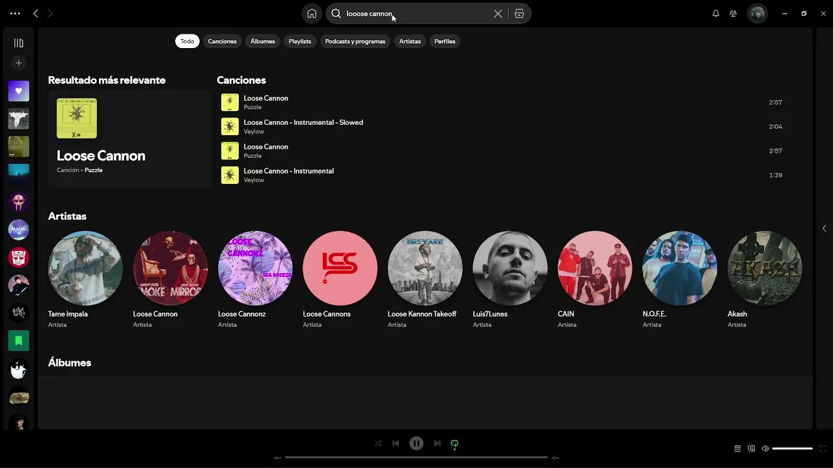
Task: Open Loose Cannons artist with LCS logo
Action: pyautogui.click(x=340, y=278)
